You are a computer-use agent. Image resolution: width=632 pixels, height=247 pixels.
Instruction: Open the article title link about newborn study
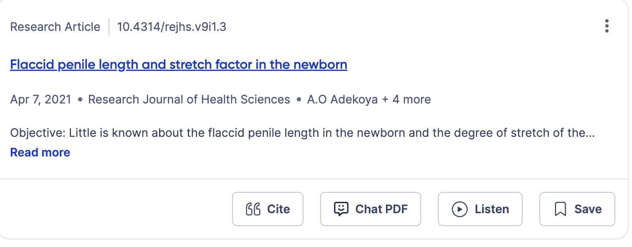(179, 65)
